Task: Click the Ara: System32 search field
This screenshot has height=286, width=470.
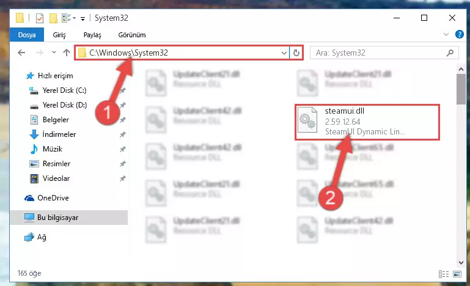Action: pos(378,53)
